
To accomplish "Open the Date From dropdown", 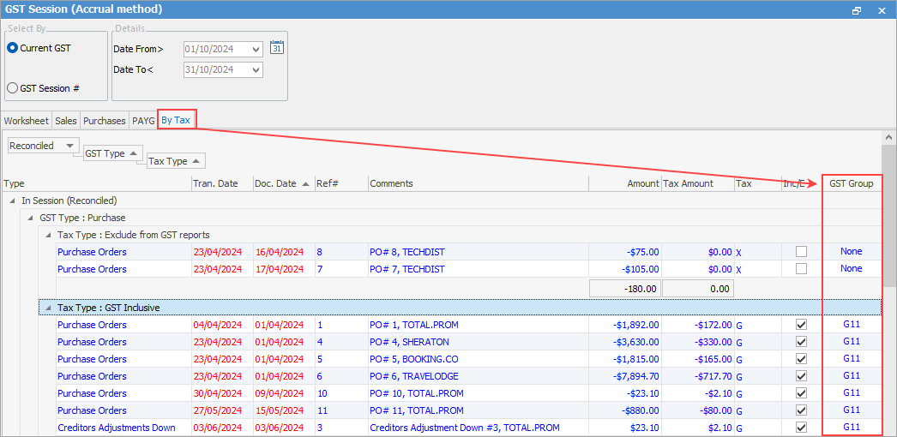I will point(256,49).
